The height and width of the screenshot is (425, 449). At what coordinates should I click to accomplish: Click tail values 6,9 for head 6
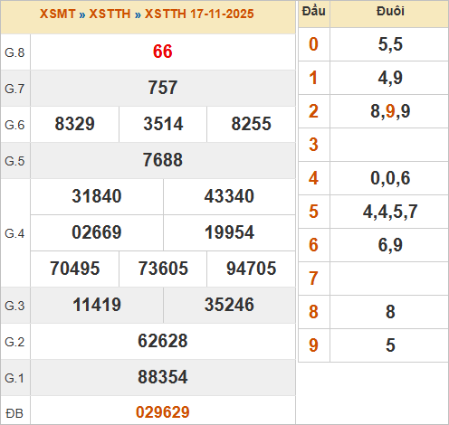point(390,245)
